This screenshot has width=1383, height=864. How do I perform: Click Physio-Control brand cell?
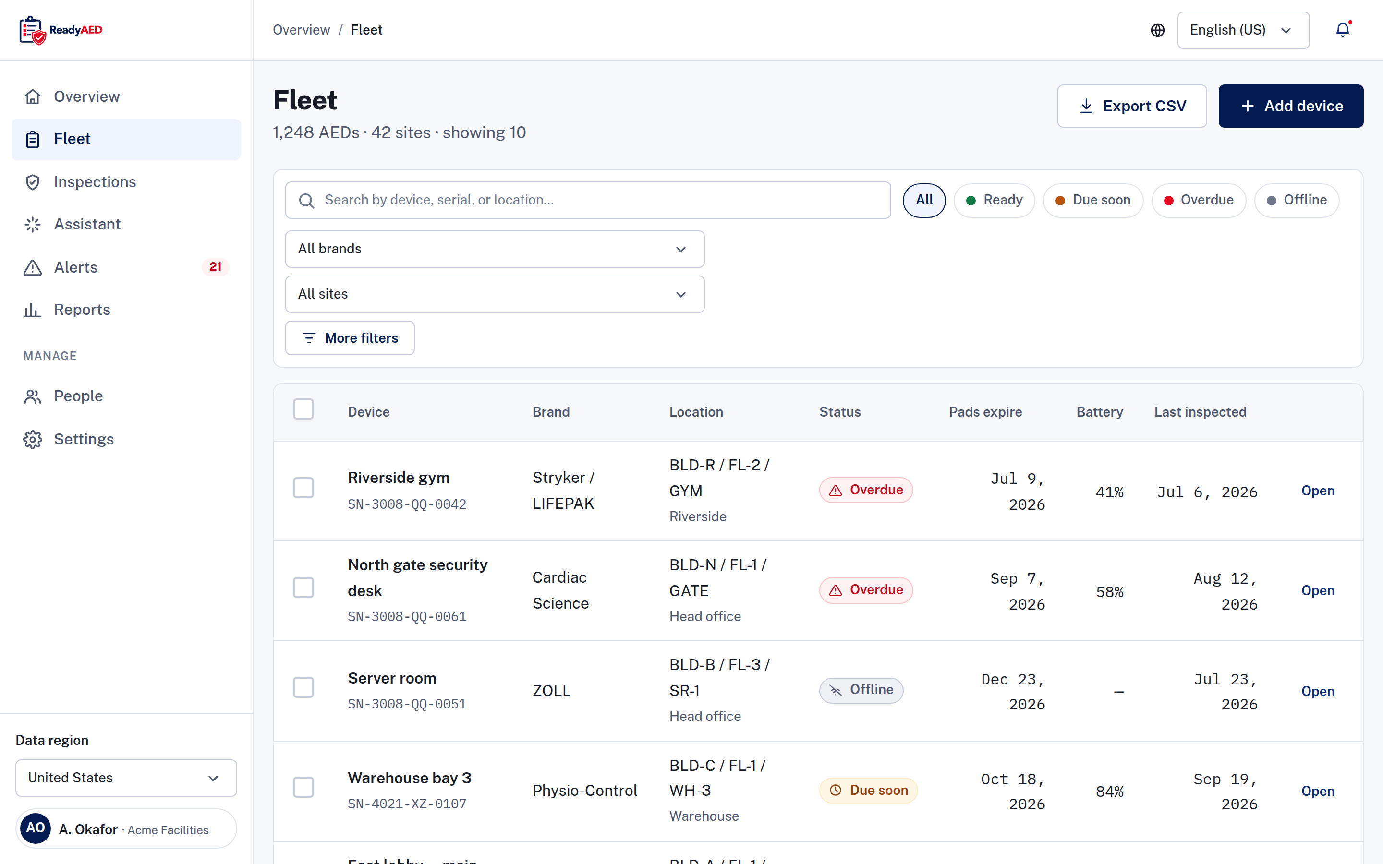point(584,791)
